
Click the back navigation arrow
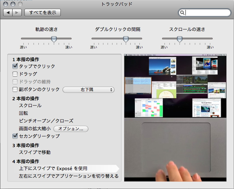(8, 13)
